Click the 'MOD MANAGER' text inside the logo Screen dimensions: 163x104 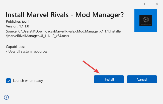pos(146,24)
